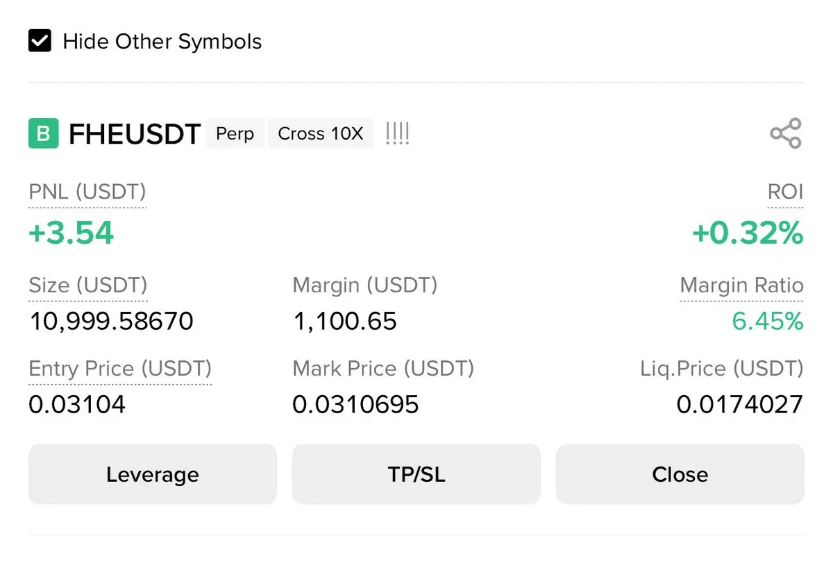The width and height of the screenshot is (833, 584).
Task: Set TP/SL for the position
Action: (x=416, y=474)
